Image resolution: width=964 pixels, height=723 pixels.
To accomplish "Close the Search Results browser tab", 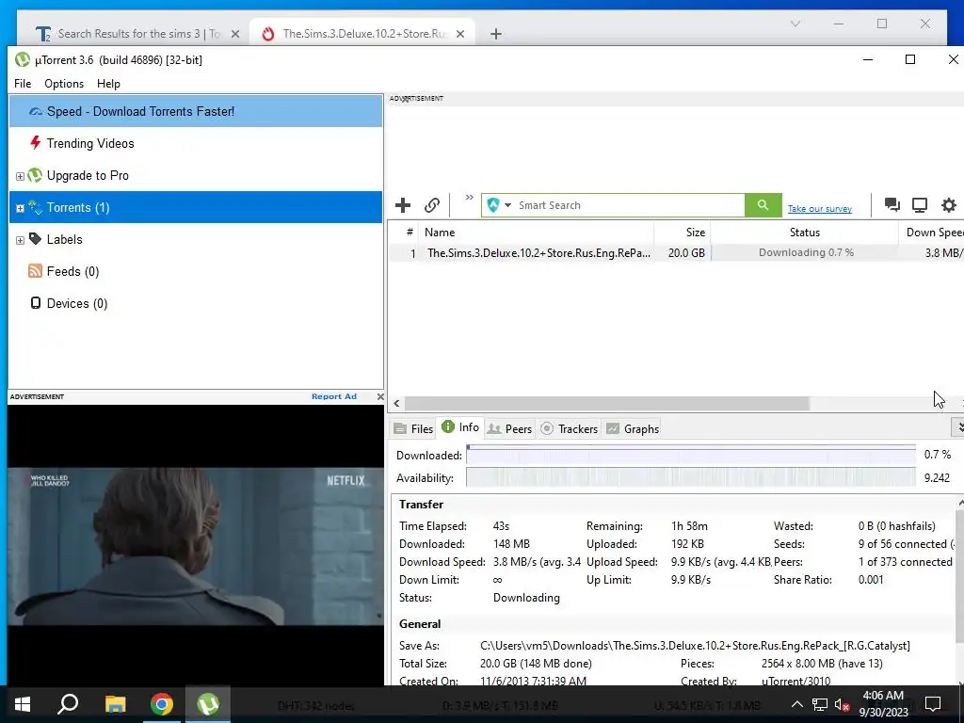I will pyautogui.click(x=234, y=35).
